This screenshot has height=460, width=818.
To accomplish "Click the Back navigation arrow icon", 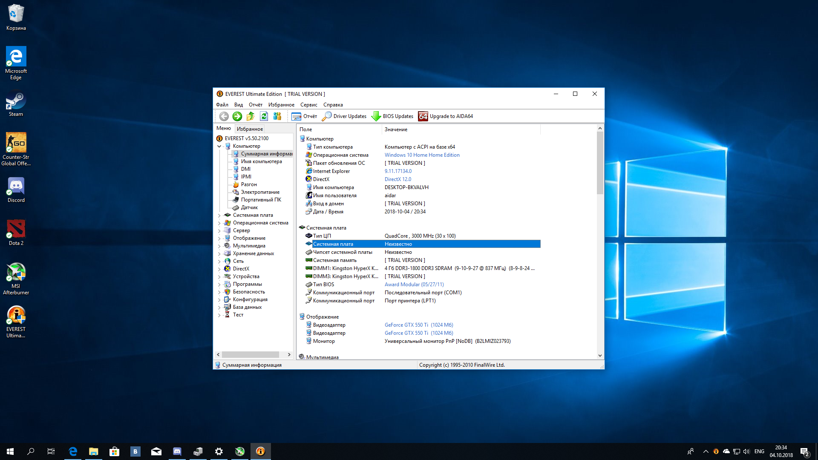I will [x=223, y=116].
